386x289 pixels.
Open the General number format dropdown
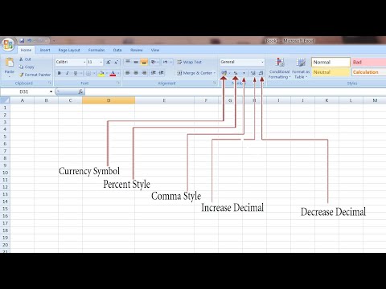coord(262,62)
